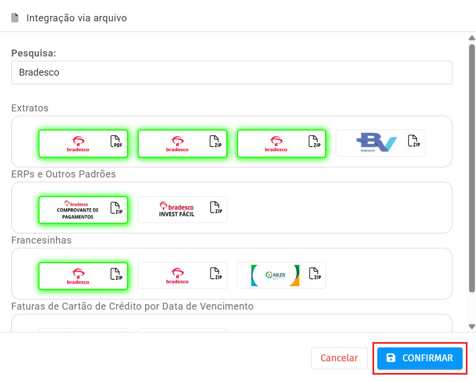Deselect the highlighted Bradesco tile under Francesinhas
The width and height of the screenshot is (476, 381).
[x=83, y=276]
